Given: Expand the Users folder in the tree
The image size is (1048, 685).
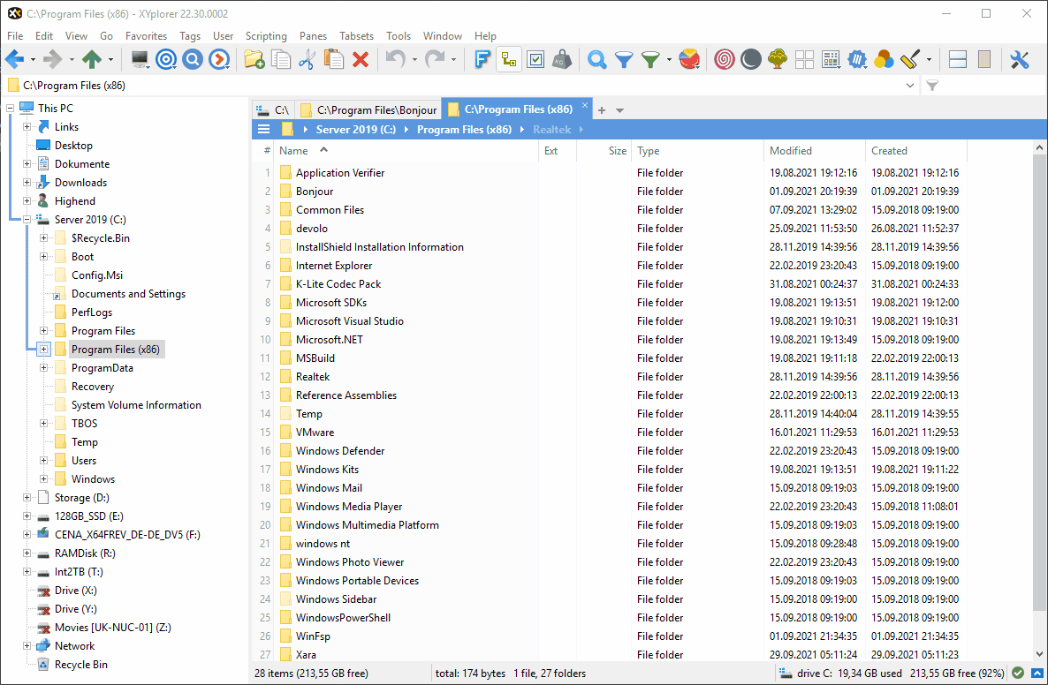Looking at the screenshot, I should 43,461.
